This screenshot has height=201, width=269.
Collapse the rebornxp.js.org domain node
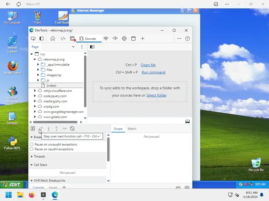(x=35, y=59)
